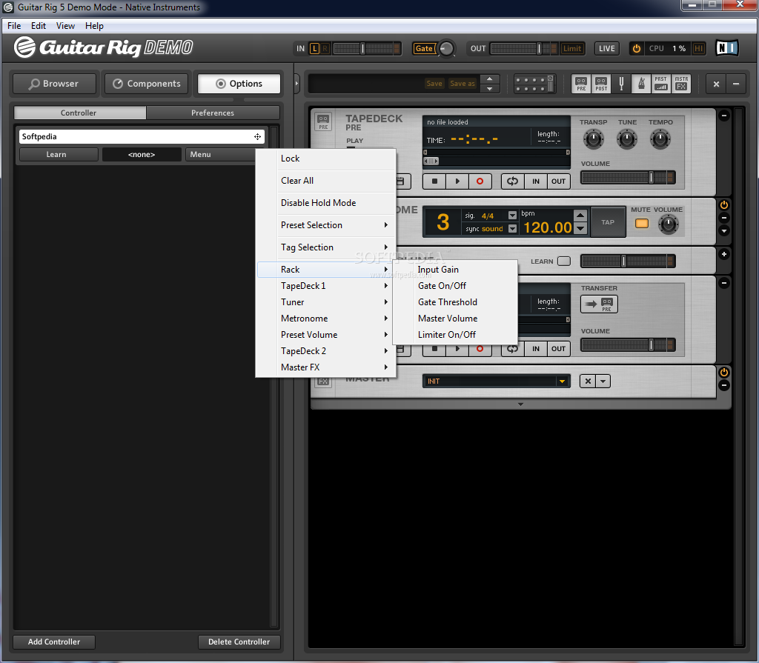
Task: Expand the TapeDeck 1 submenu
Action: (327, 286)
